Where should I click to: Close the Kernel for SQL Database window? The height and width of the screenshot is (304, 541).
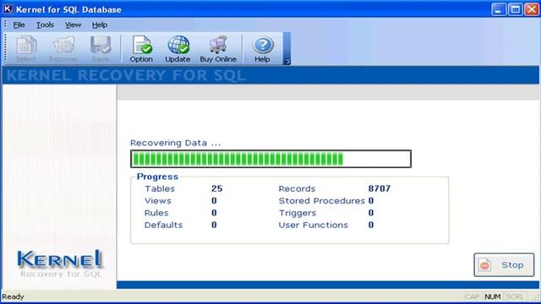532,9
